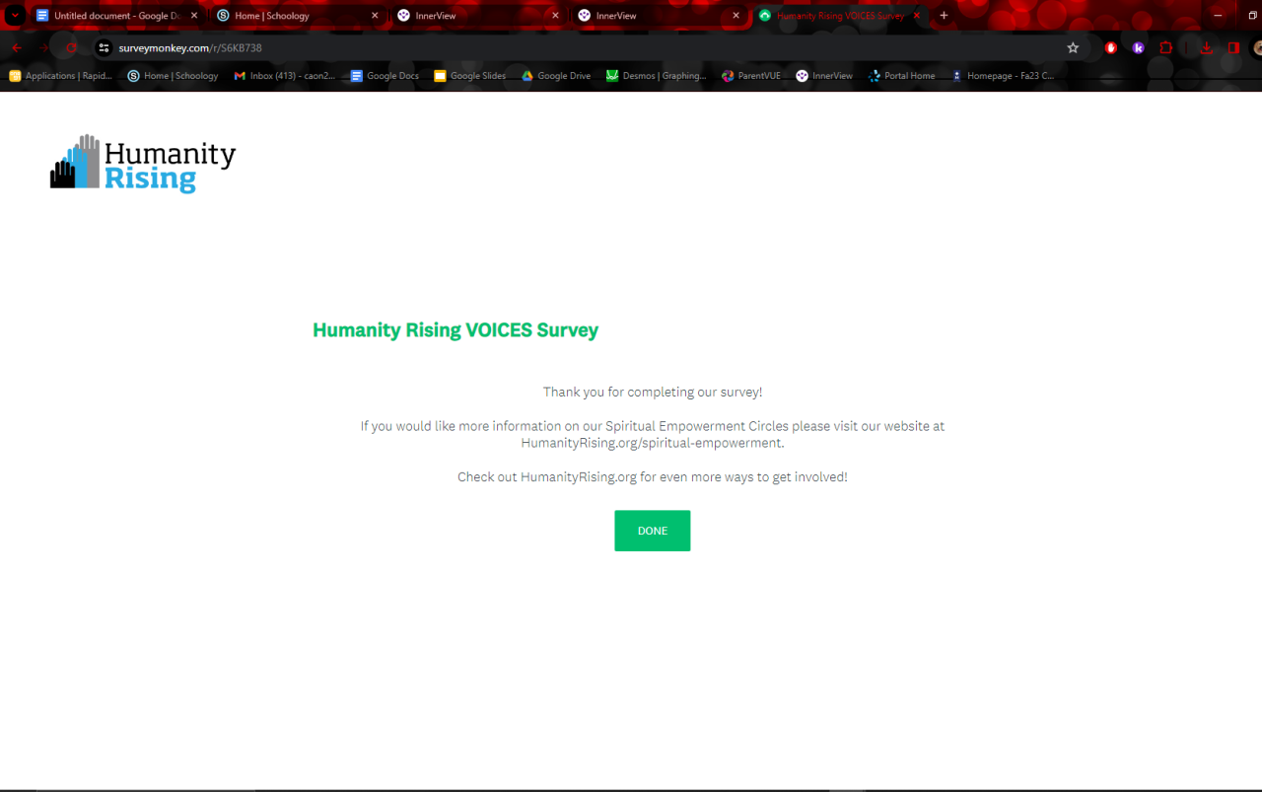This screenshot has width=1262, height=792.
Task: Click the Humanity Rising VOICES Survey heading
Action: coord(456,330)
